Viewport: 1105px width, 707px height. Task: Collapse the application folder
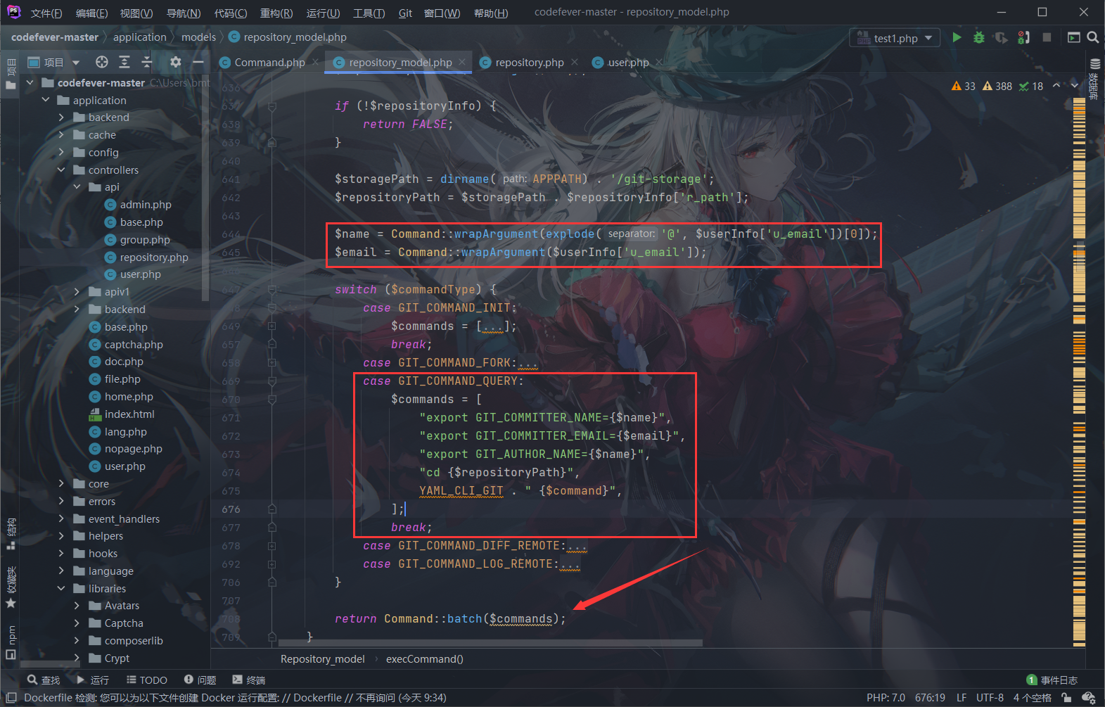coord(46,100)
